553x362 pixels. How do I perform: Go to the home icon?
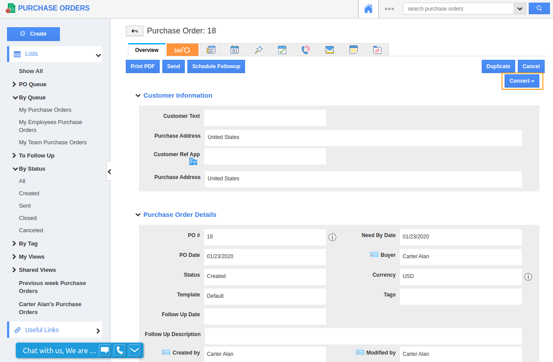coord(368,9)
